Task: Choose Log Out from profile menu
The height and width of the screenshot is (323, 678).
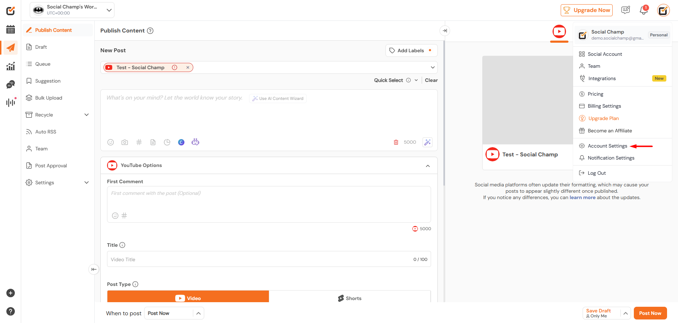Action: [597, 173]
